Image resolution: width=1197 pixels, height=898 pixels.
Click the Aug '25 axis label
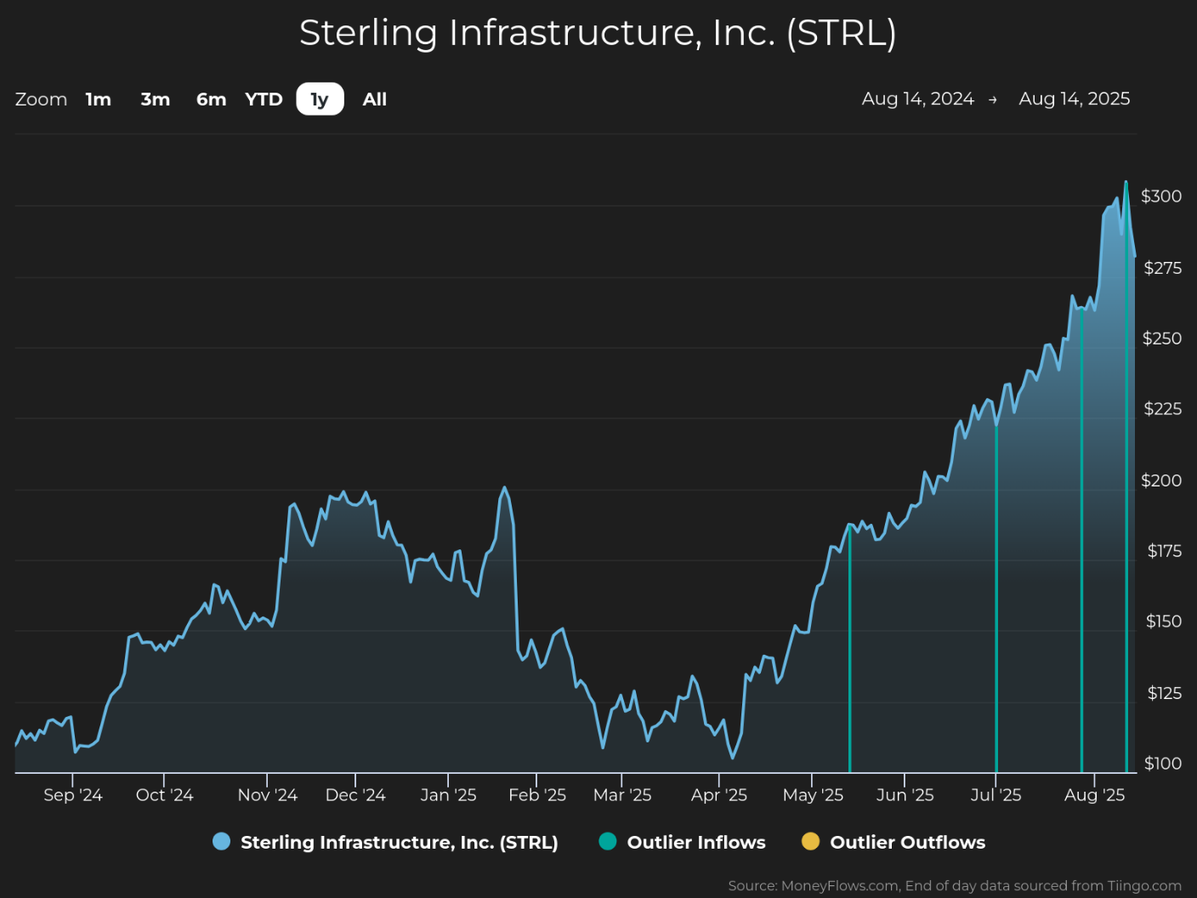coord(1095,795)
